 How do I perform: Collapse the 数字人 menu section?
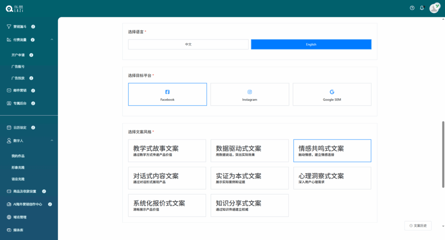[x=52, y=140]
